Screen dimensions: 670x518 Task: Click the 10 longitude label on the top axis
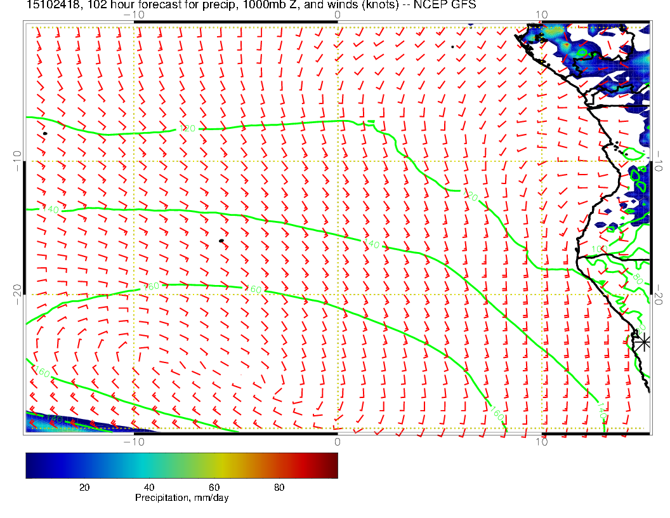coord(541,14)
